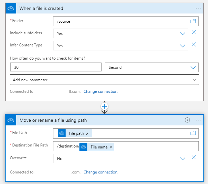The height and width of the screenshot is (184, 208).
Task: Click Change connection link in trigger card
Action: click(101, 92)
